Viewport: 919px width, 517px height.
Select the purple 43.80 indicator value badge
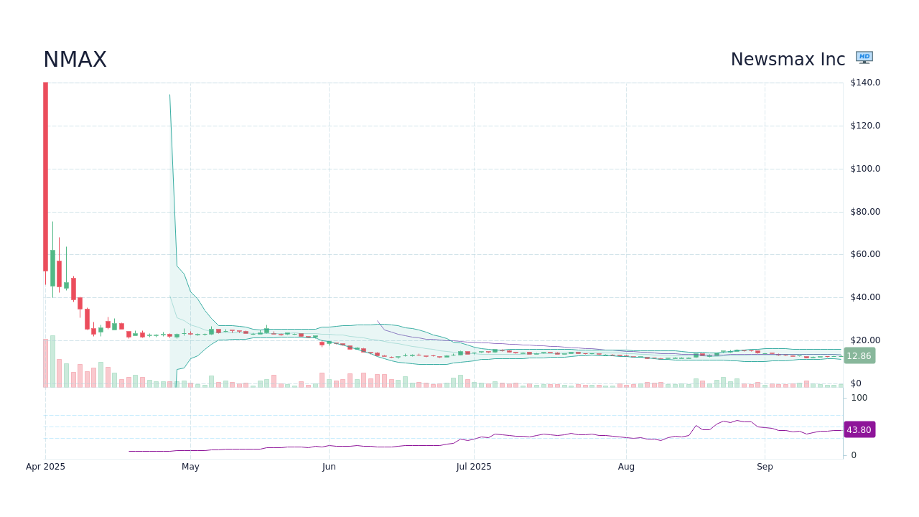click(861, 429)
